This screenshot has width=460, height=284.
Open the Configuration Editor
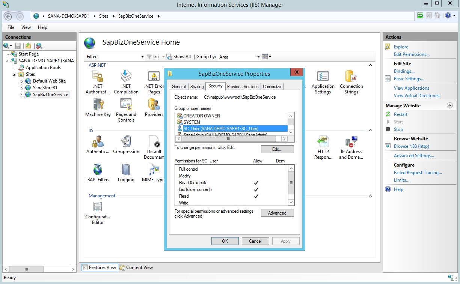[x=98, y=213]
